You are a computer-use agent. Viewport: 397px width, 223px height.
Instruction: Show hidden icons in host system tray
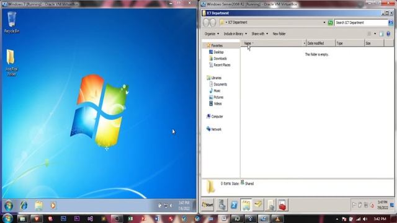337,219
